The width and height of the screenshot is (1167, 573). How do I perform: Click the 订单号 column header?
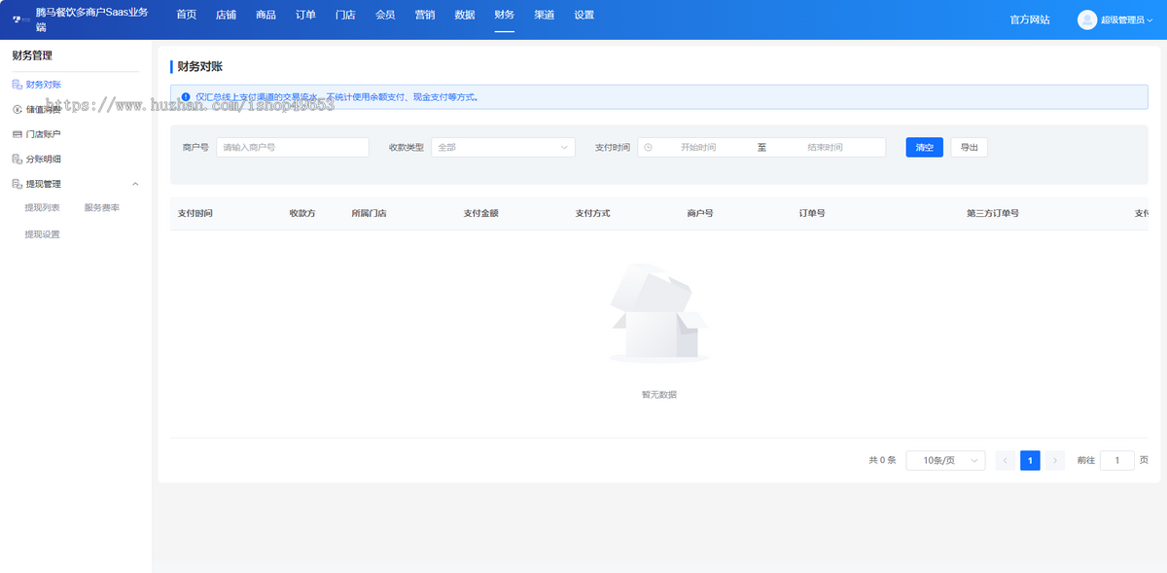click(812, 213)
